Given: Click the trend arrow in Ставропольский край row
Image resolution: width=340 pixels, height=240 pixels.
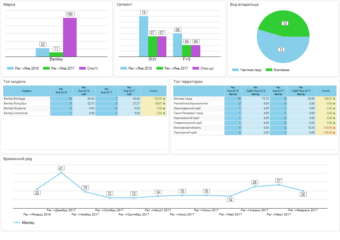Looking at the screenshot, I should click(x=334, y=123).
